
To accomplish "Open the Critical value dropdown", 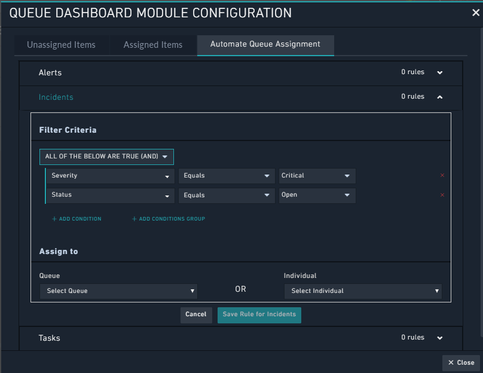I will [317, 176].
